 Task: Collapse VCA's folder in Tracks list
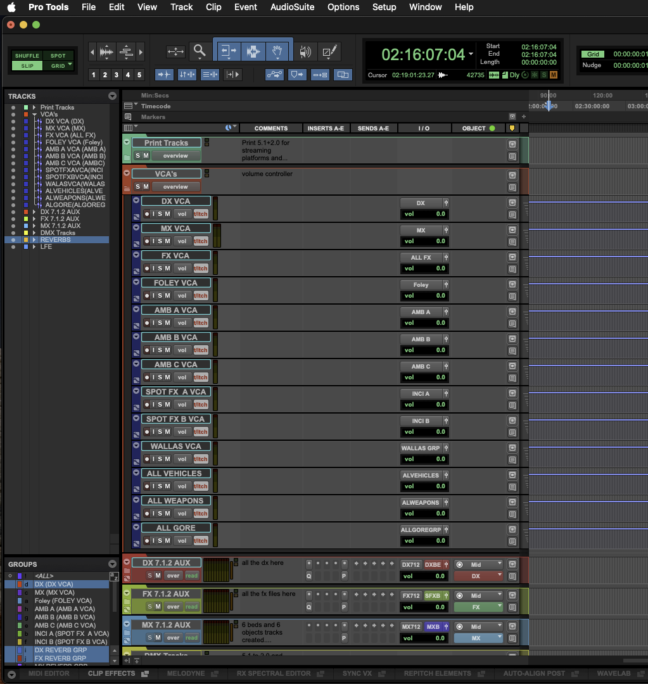(x=34, y=114)
